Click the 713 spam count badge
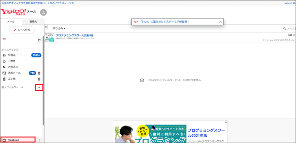The width and height of the screenshot is (296, 143). pyautogui.click(x=32, y=73)
